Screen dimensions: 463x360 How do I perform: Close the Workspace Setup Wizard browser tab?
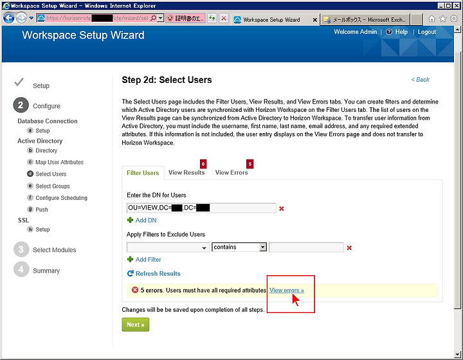point(314,20)
